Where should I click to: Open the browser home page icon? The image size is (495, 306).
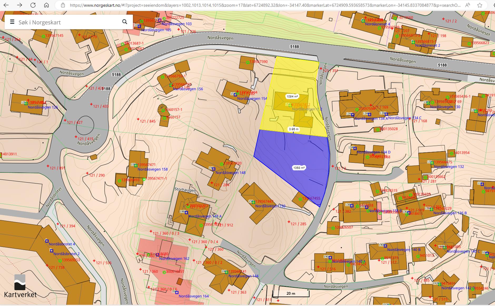46,5
